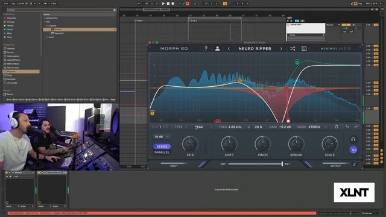This screenshot has height=217, width=386.
Task: Redo last change in Morph EQ
Action: pos(356,127)
